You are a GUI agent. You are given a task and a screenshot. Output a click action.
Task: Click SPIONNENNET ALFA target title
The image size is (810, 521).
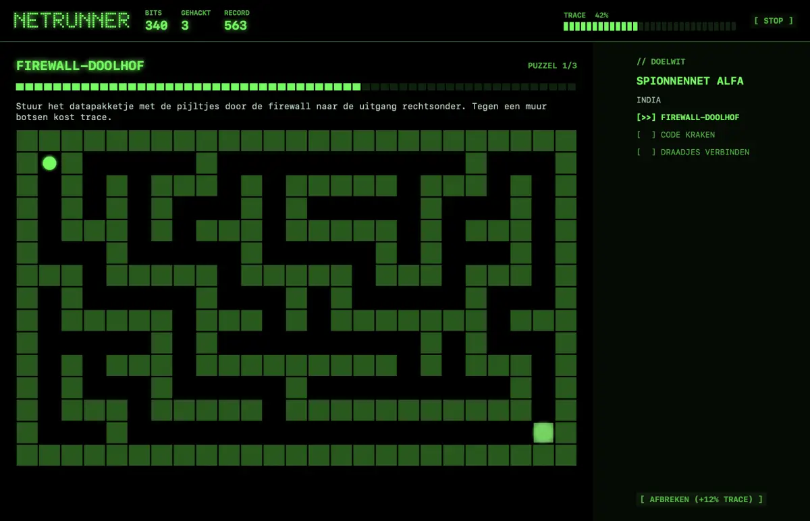[x=690, y=81]
